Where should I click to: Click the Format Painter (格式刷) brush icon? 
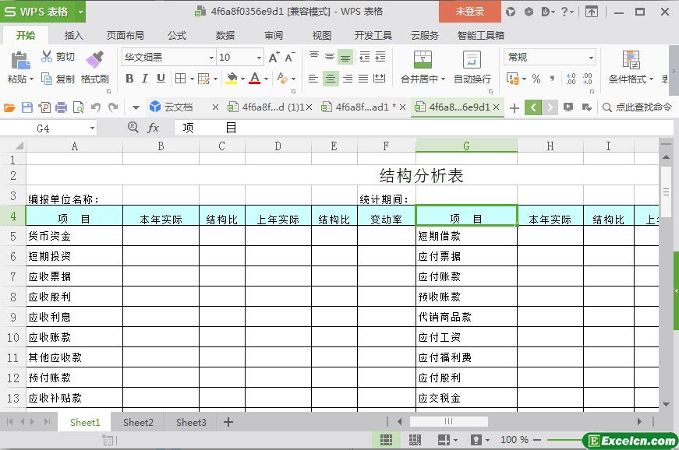(x=94, y=60)
